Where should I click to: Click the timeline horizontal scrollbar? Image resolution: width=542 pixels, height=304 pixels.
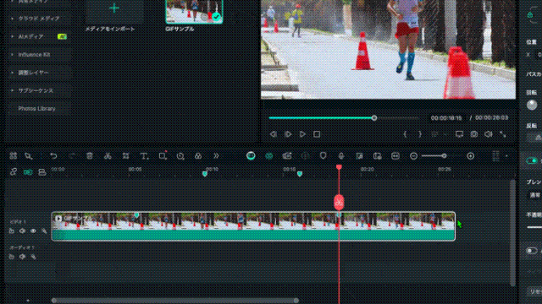click(x=175, y=301)
